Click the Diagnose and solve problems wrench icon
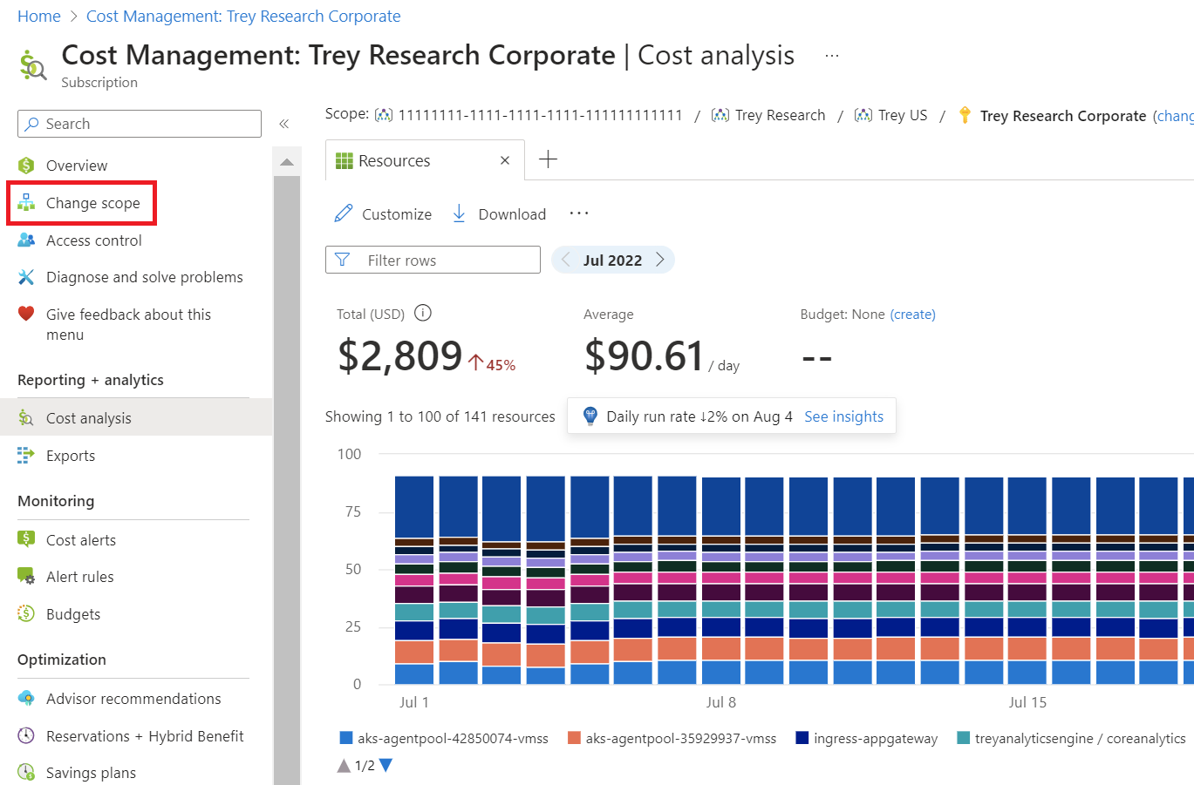Image resolution: width=1194 pixels, height=785 pixels. click(26, 277)
